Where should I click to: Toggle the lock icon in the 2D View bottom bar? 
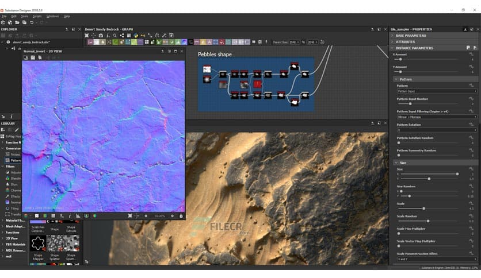coord(181,216)
